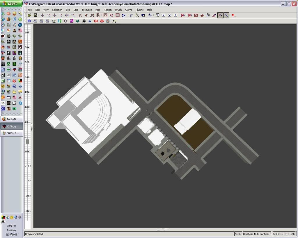Click the Z-axis rotate toolbar icon
The width and height of the screenshot is (298, 238).
(73, 15)
